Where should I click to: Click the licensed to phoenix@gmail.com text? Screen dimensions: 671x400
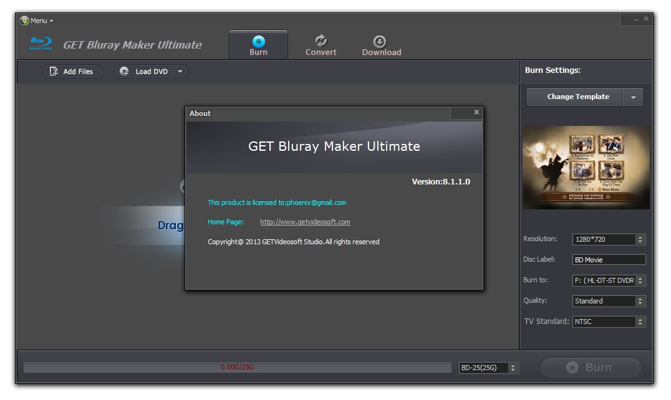point(277,202)
